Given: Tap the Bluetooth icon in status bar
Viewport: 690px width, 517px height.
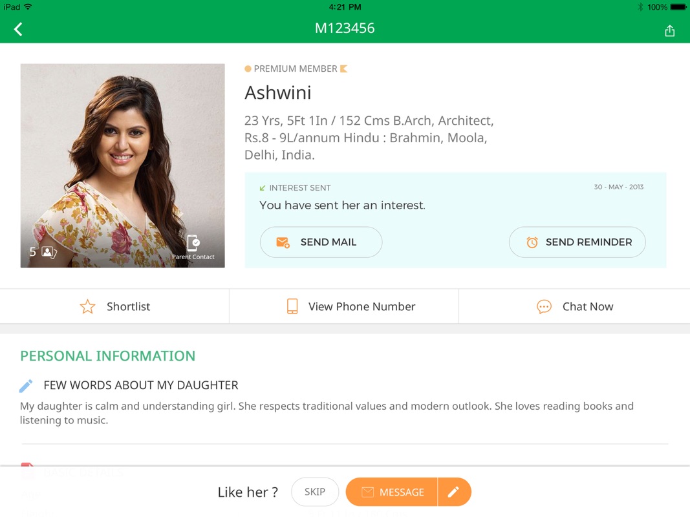Looking at the screenshot, I should tap(640, 7).
